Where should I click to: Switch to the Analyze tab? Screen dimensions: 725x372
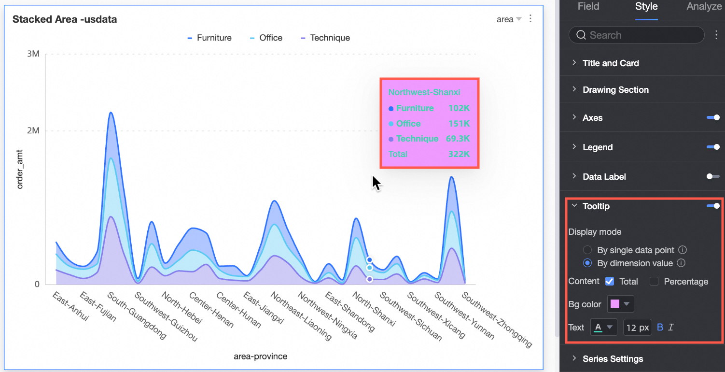coord(704,6)
